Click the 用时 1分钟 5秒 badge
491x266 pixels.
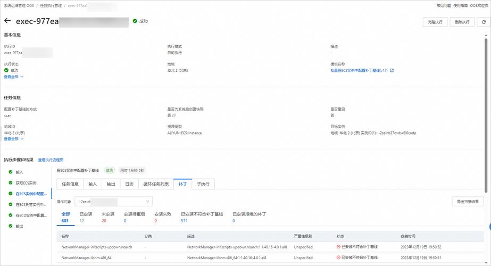132,170
